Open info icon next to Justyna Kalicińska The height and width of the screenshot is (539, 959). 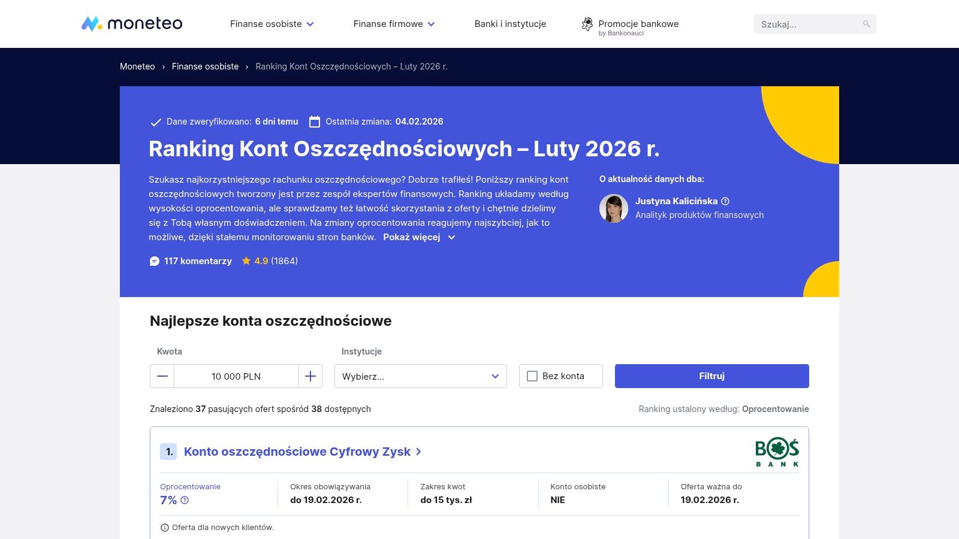tap(725, 201)
